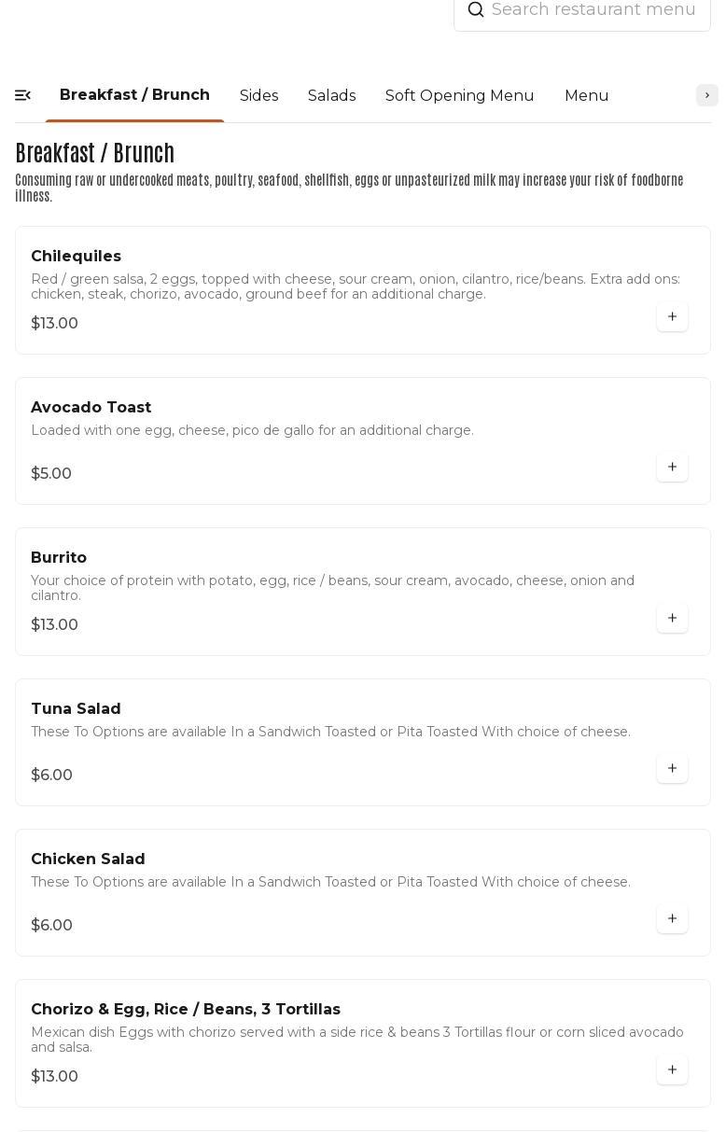View Tuna Salad item description
Viewport: 726px width, 1132px height.
coord(330,732)
